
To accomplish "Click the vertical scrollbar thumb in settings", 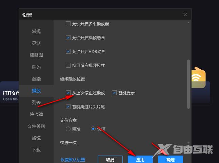I will [x=188, y=84].
